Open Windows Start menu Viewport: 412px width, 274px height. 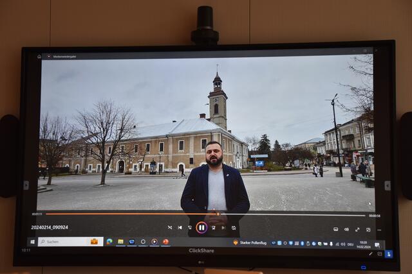coord(33,242)
